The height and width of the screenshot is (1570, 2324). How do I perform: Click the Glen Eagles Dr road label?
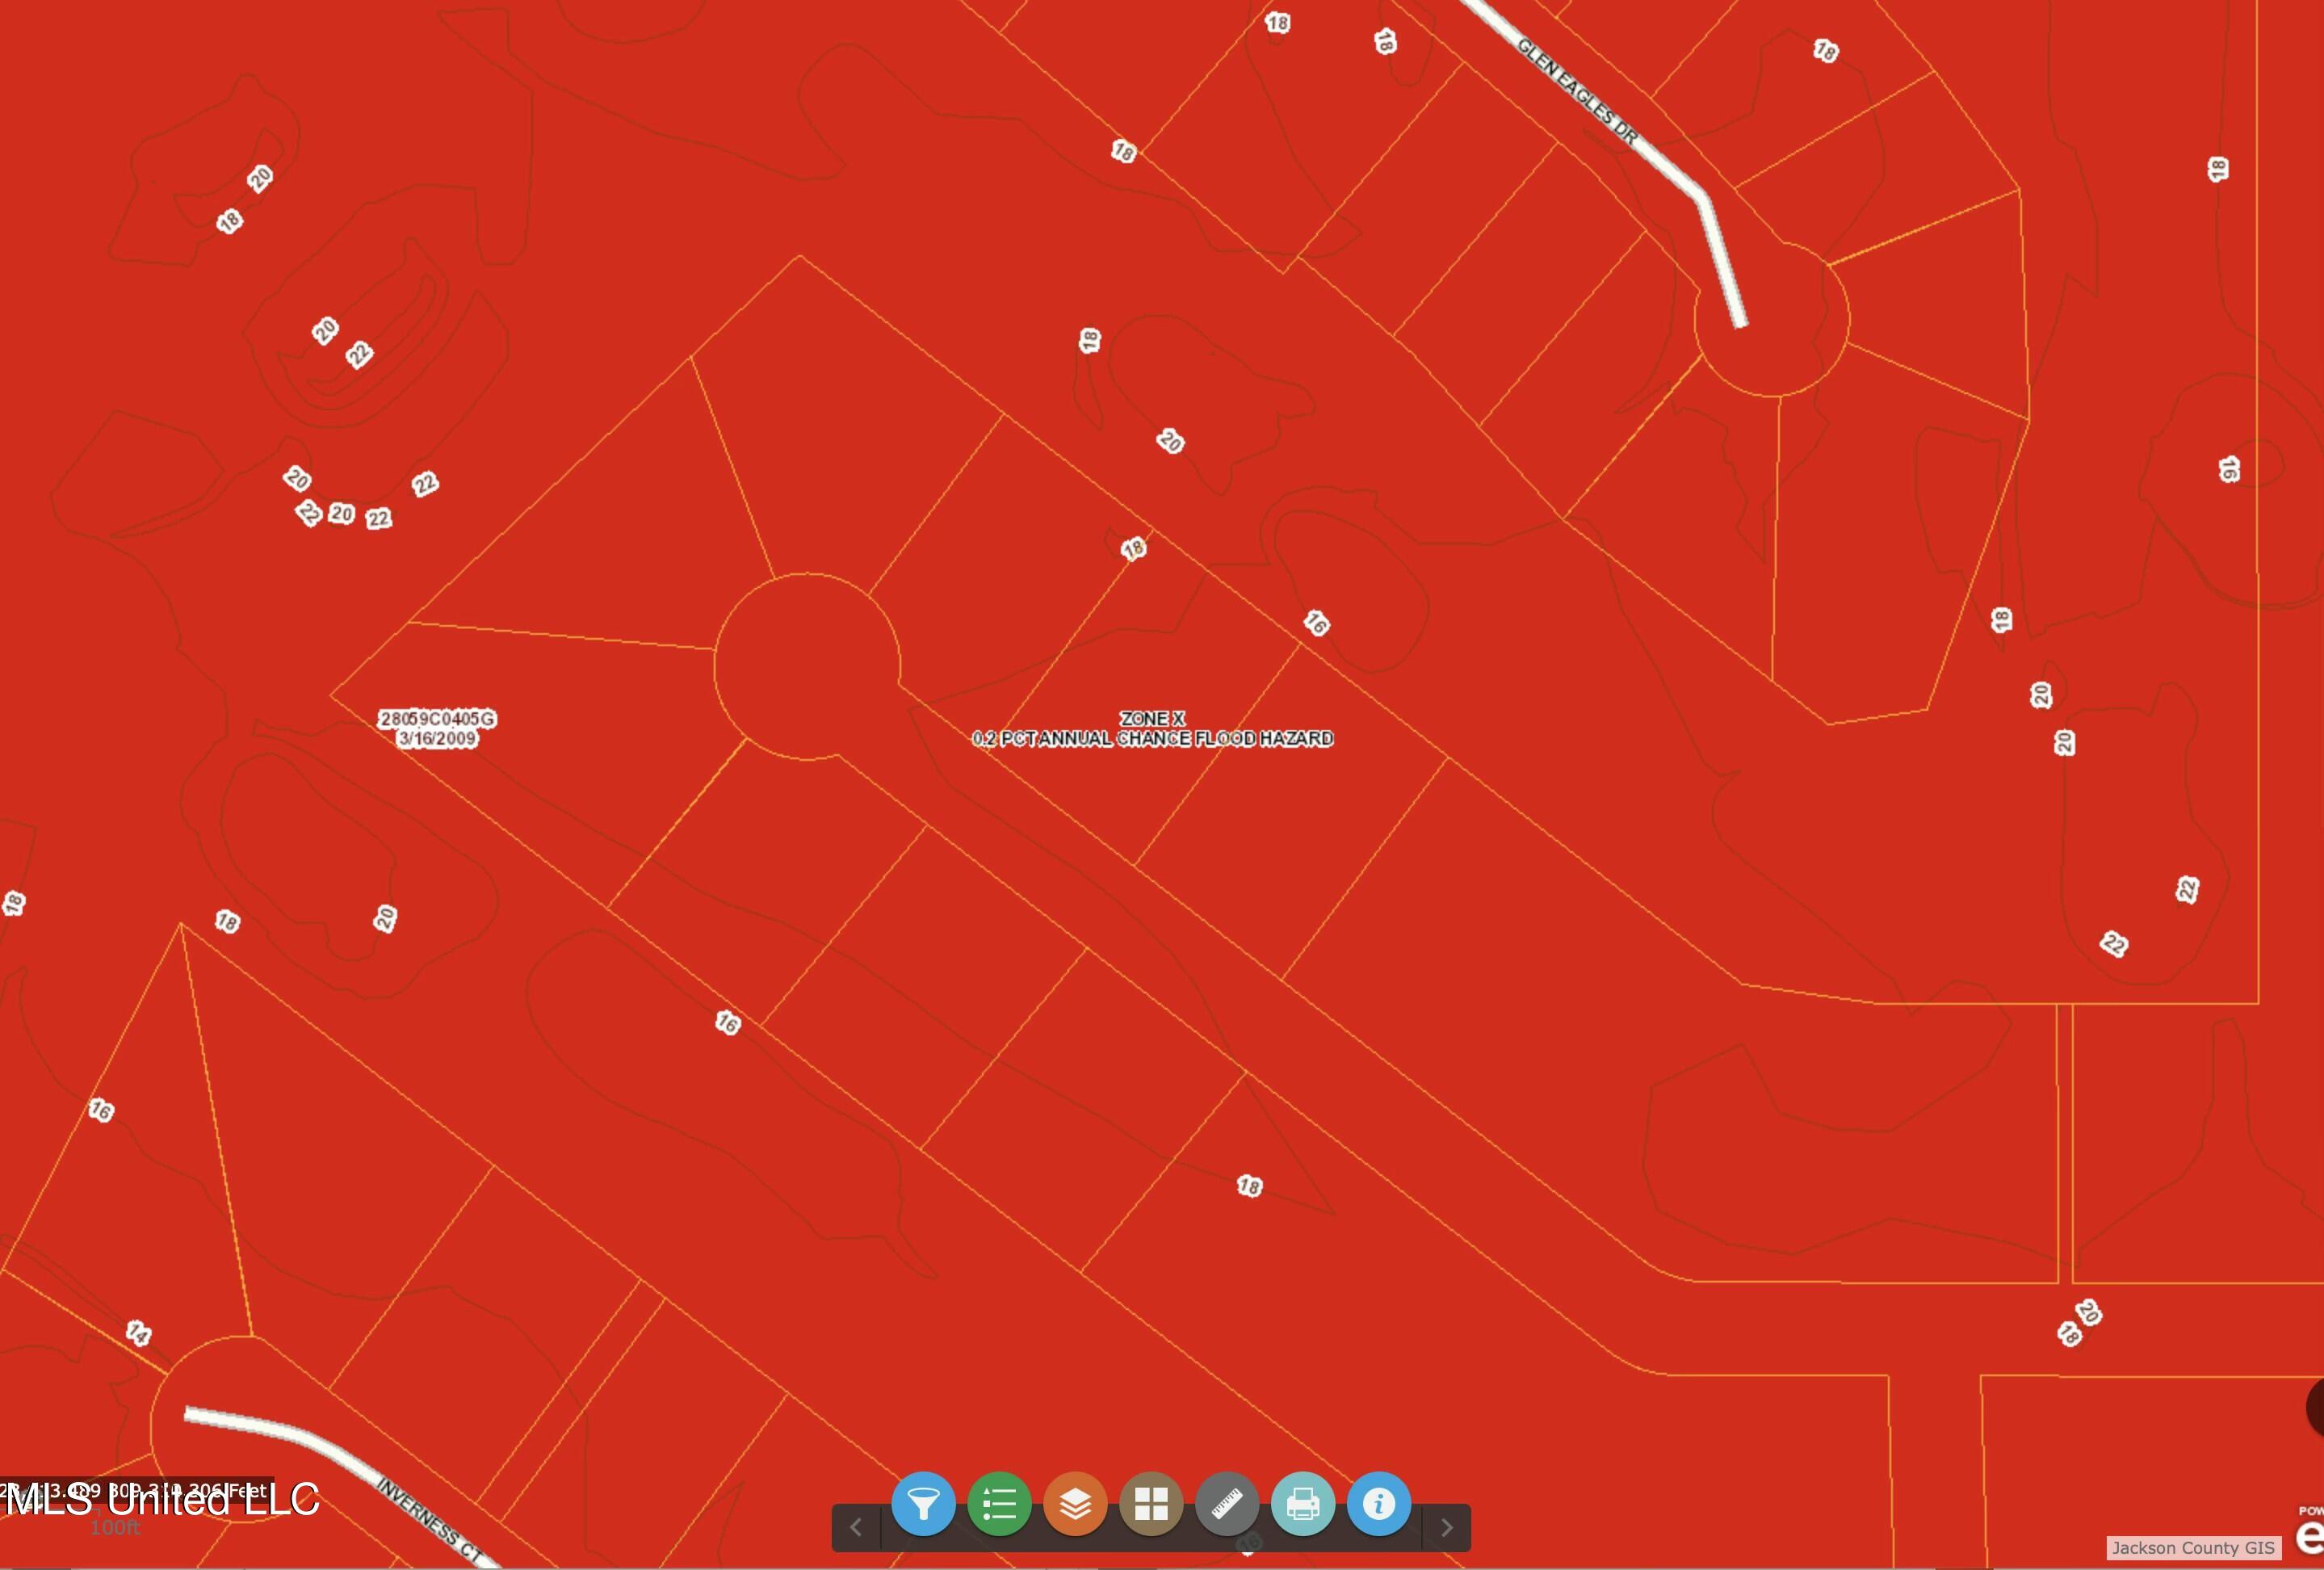coord(1577,92)
